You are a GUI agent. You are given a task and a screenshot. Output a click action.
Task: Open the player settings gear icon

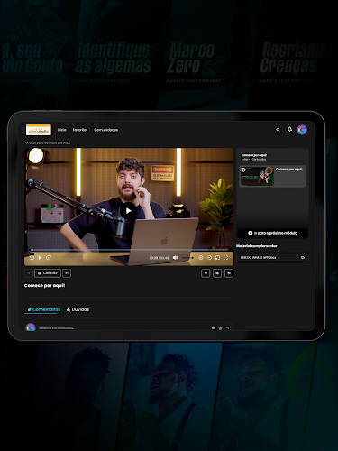coord(201,258)
